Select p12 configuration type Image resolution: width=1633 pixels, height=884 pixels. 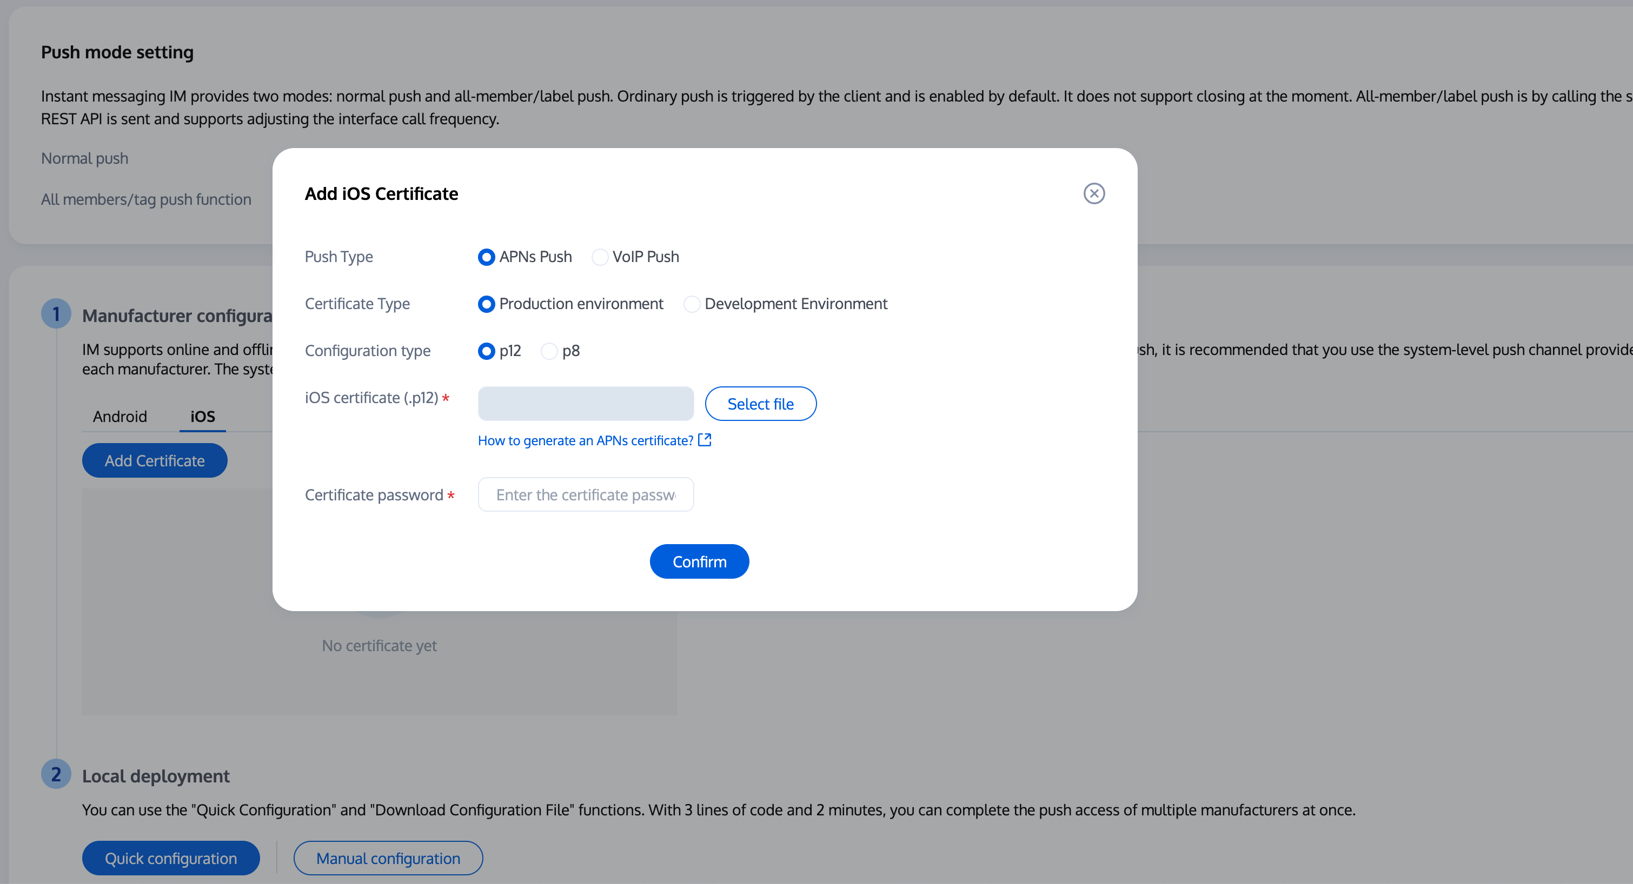click(486, 351)
